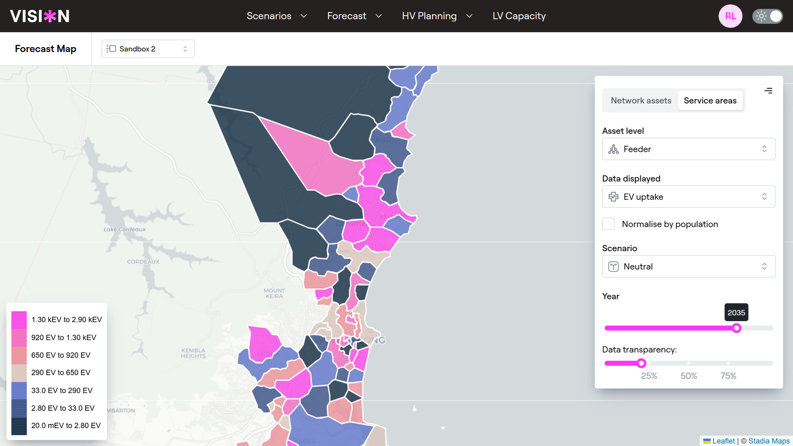
Task: Open the Leaflet attribution link
Action: click(723, 441)
